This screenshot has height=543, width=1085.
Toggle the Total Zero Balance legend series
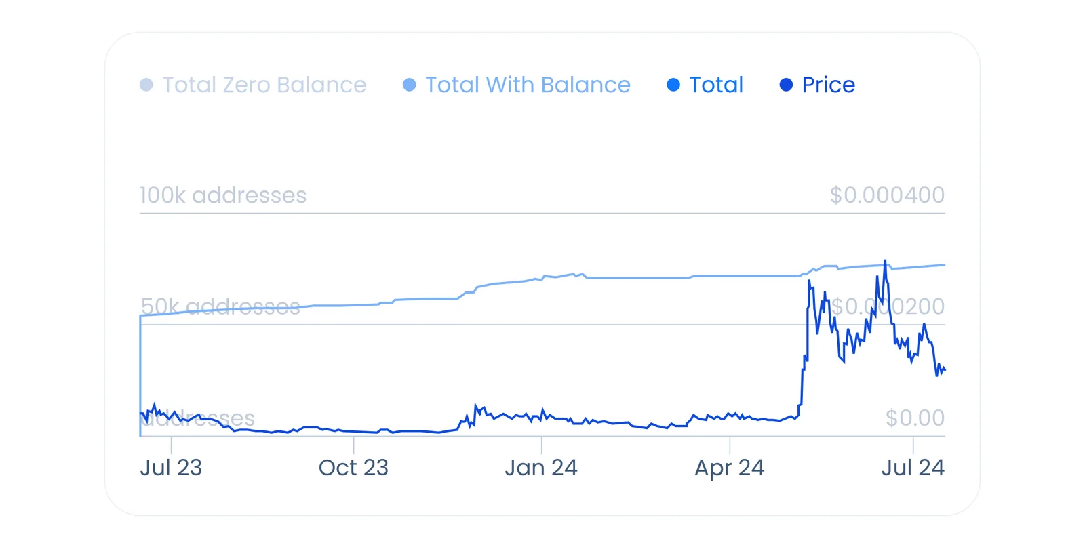pos(253,85)
